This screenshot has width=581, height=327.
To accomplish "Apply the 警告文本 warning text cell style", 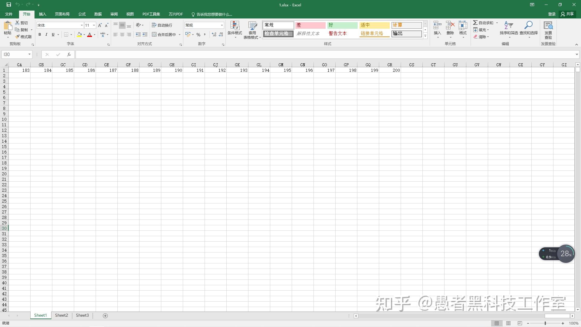I will click(338, 34).
